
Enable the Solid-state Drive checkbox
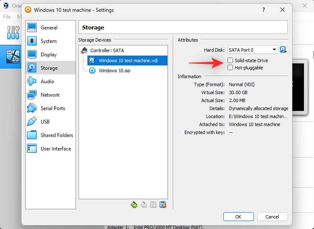pyautogui.click(x=230, y=60)
